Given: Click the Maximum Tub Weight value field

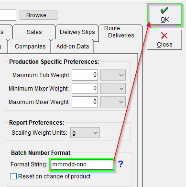Looking at the screenshot, I should [x=85, y=75].
